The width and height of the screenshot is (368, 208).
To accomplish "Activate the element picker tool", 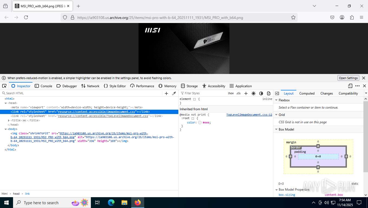I will click(x=4, y=86).
